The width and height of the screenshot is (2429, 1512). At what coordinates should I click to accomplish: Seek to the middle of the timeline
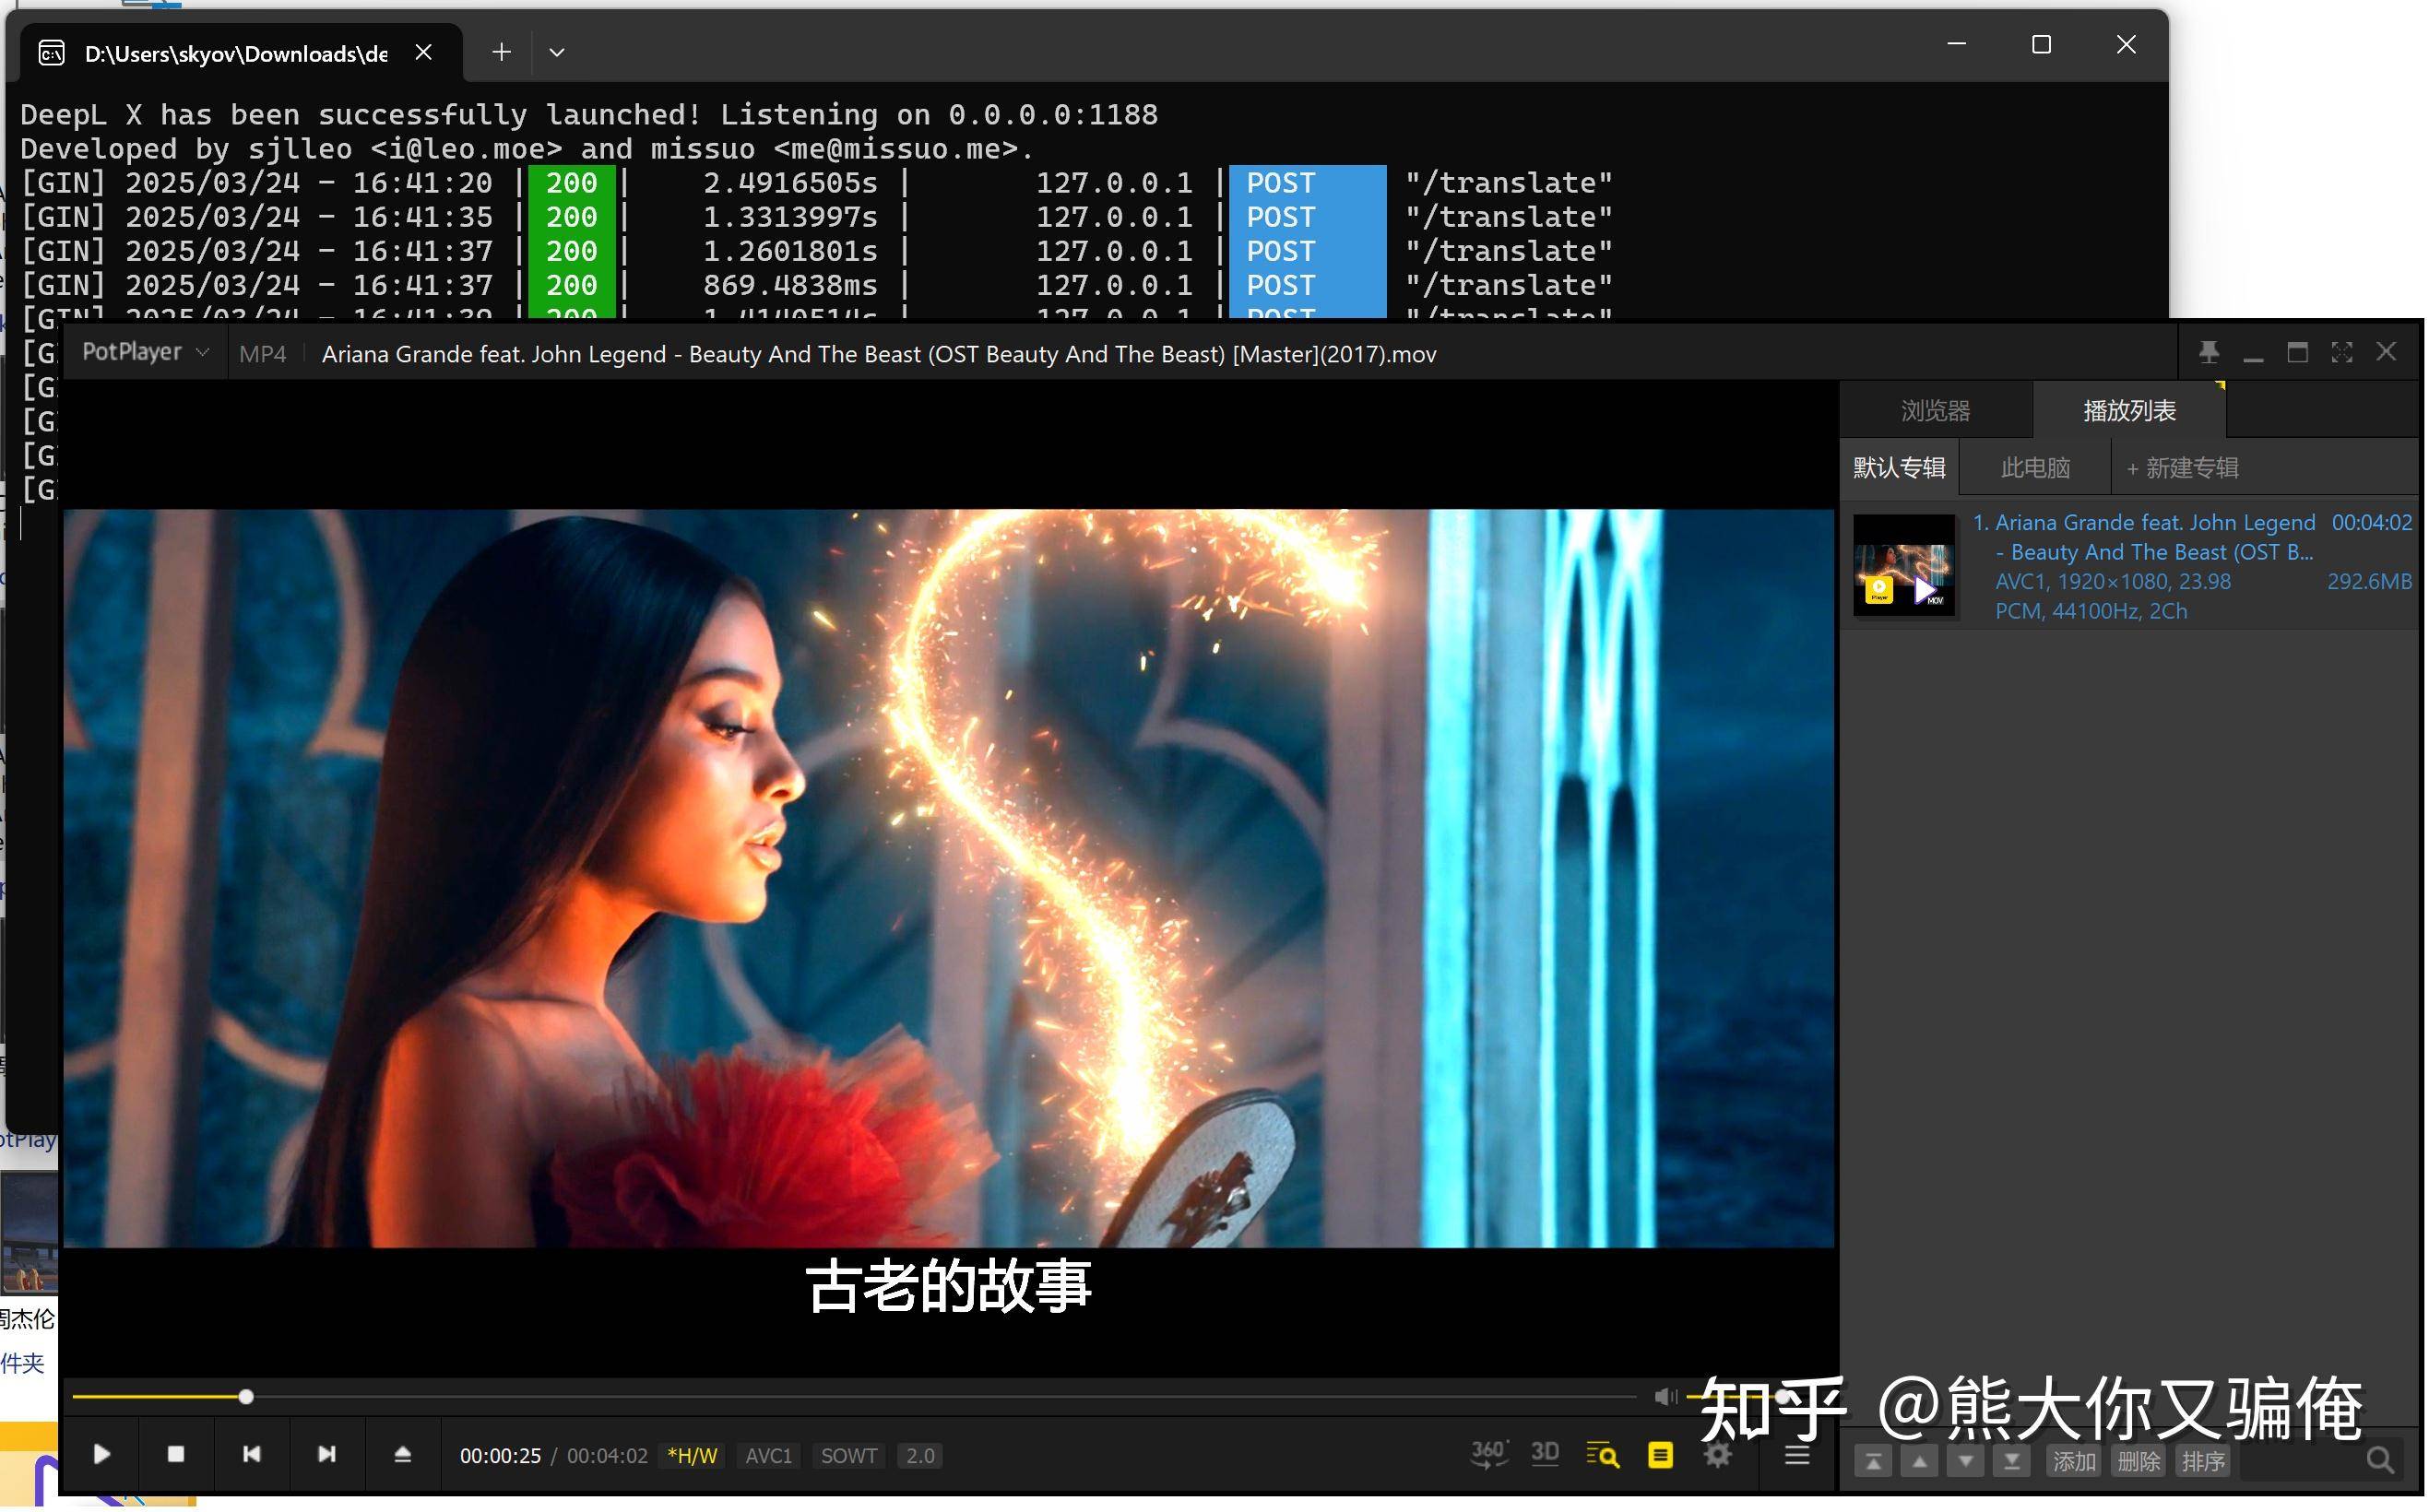coord(853,1397)
